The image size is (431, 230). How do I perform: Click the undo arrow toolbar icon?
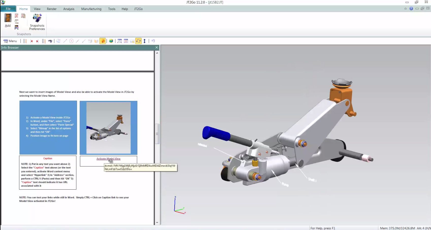pos(153,41)
